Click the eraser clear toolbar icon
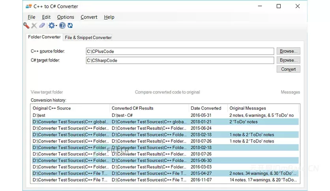330x191 pixels. 42,25
